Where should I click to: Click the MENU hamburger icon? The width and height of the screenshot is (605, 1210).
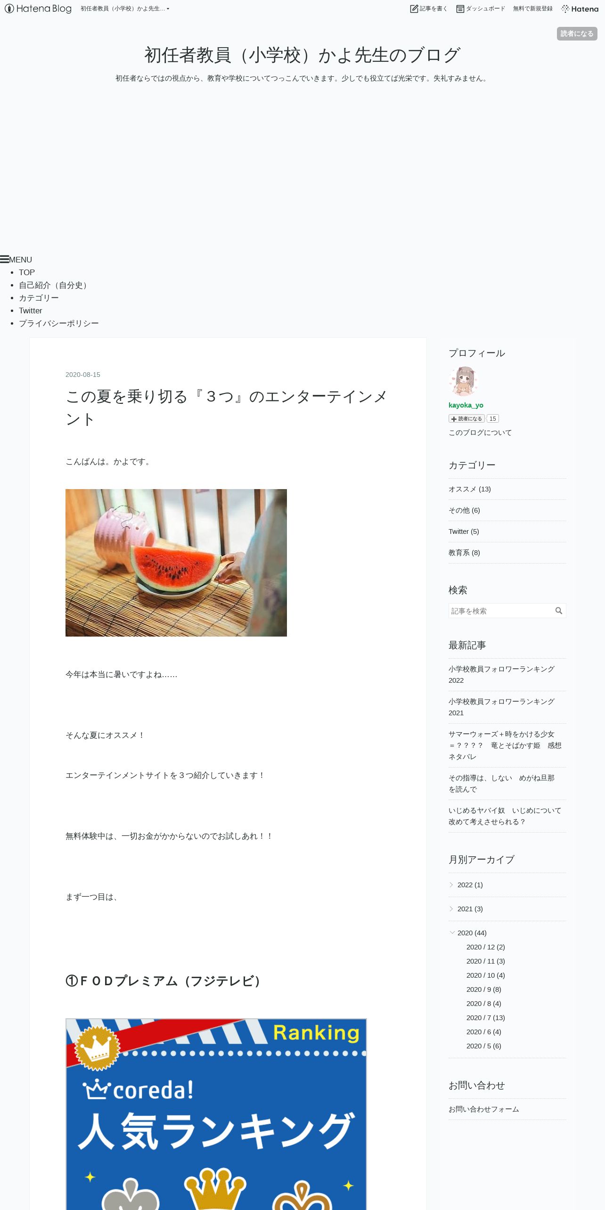click(4, 259)
